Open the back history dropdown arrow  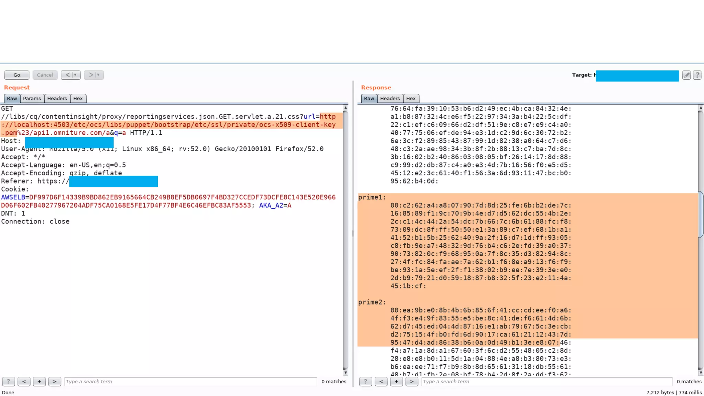(x=76, y=75)
